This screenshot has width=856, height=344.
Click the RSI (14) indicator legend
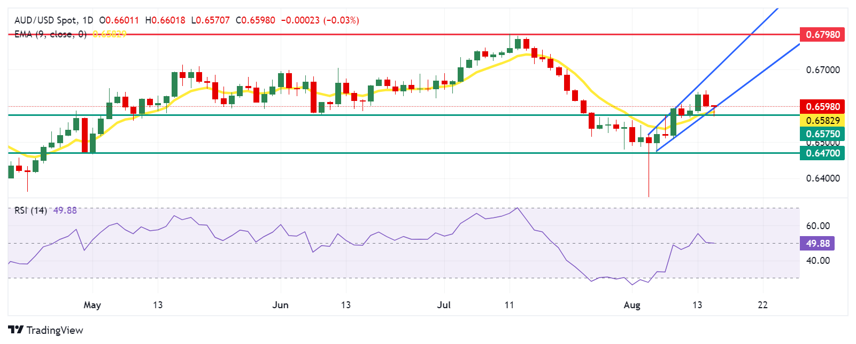coord(30,210)
